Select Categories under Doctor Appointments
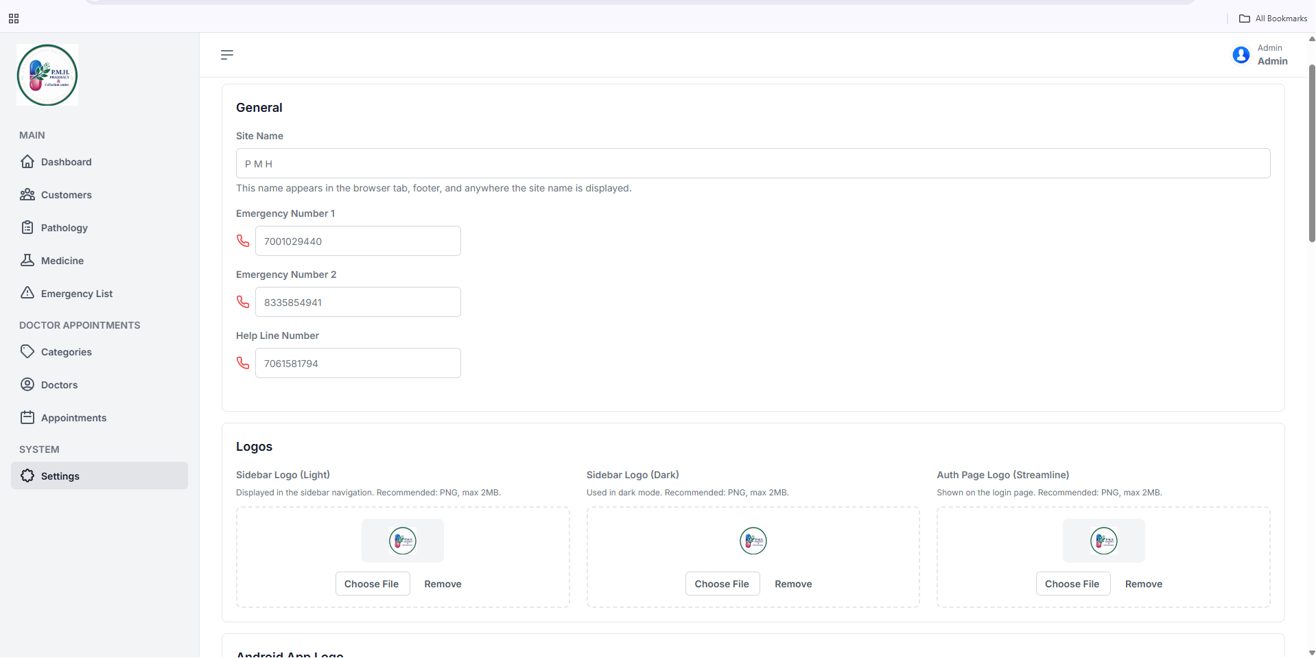The height and width of the screenshot is (658, 1316). 99,351
